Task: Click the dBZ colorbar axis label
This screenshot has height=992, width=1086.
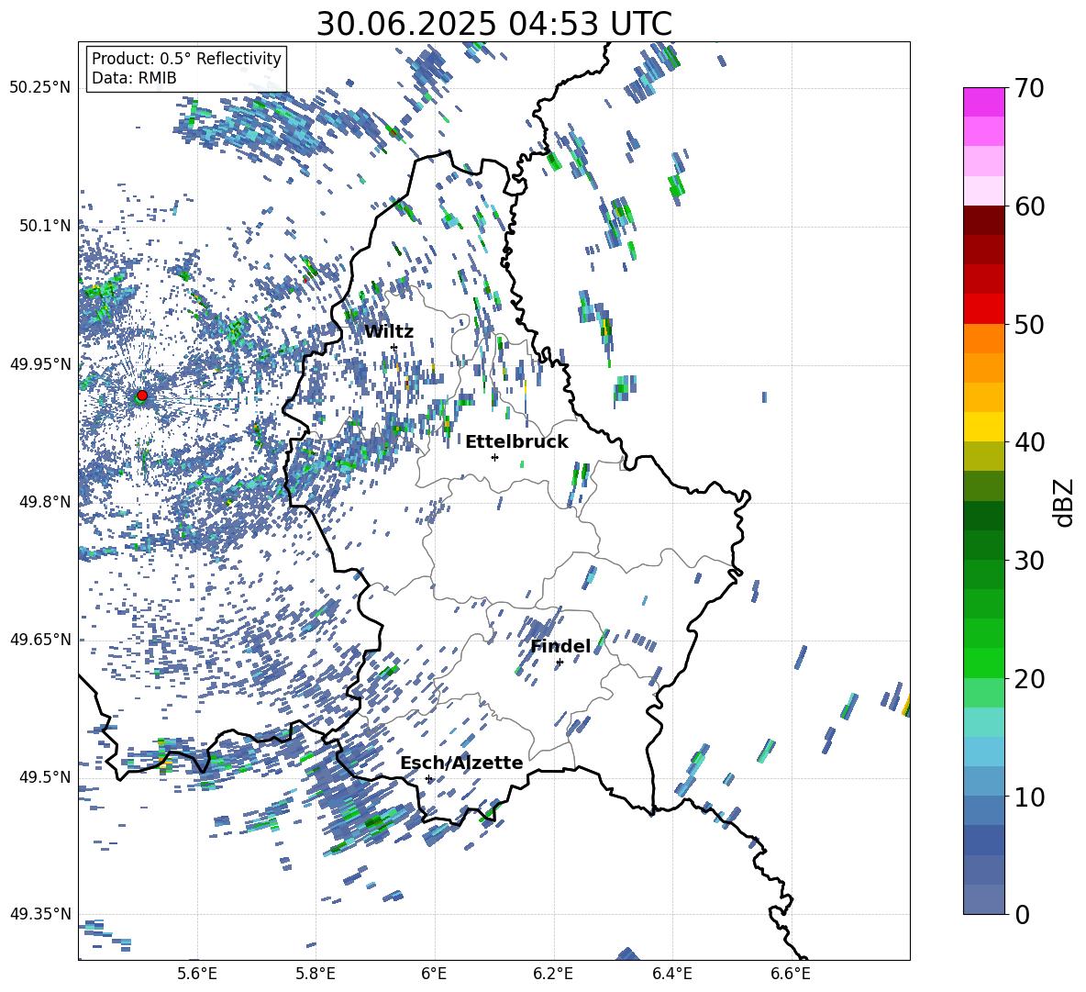Action: (1065, 502)
